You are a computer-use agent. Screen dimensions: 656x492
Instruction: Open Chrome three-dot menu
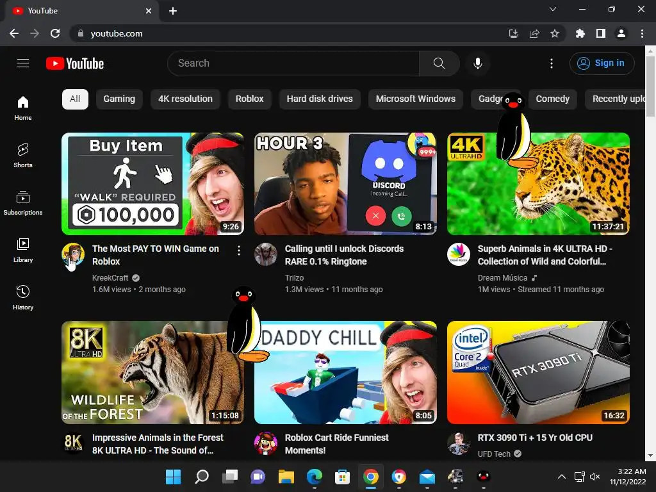pos(642,33)
